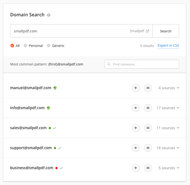
Task: Select the All filter radio button
Action: (12, 46)
